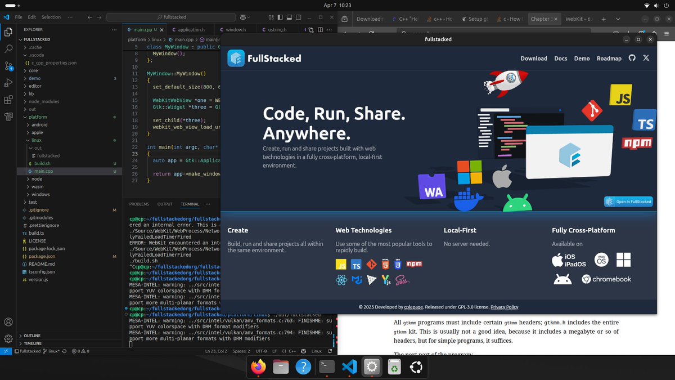The width and height of the screenshot is (675, 380).
Task: Open the Selection menu
Action: [50, 17]
